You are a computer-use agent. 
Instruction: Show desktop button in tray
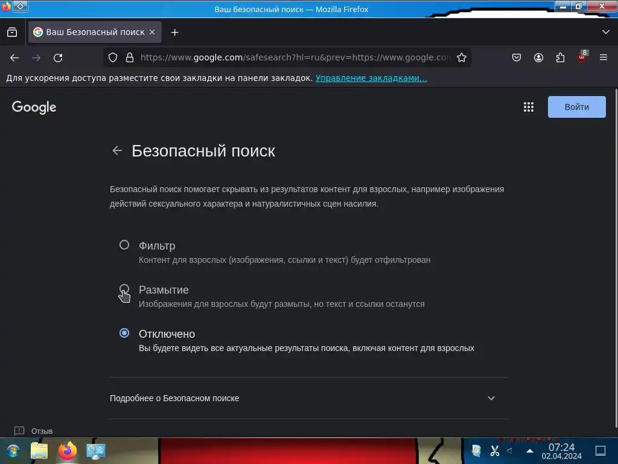600,451
